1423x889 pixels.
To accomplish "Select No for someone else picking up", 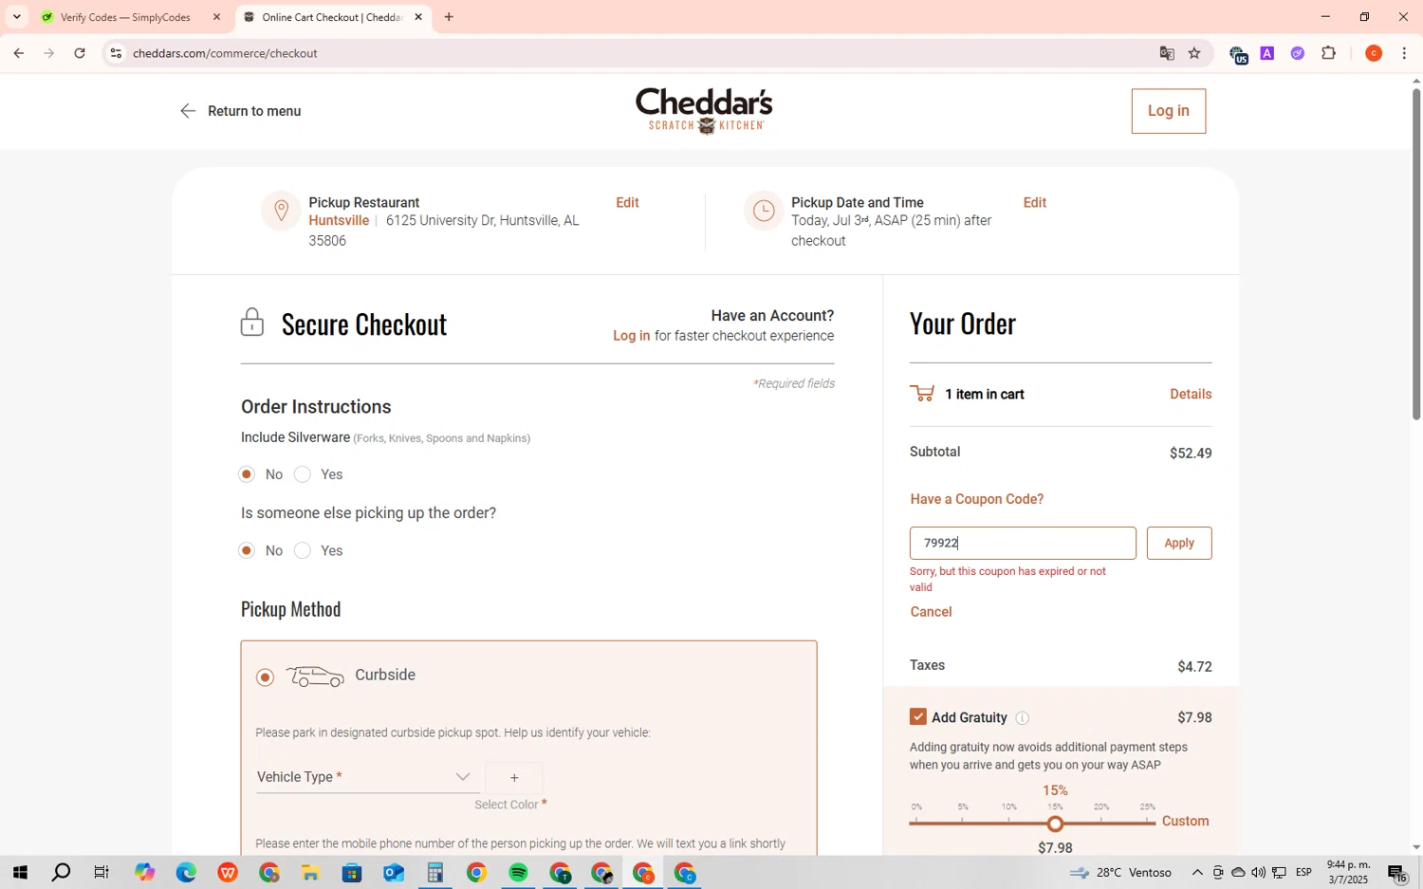I will coord(247,550).
